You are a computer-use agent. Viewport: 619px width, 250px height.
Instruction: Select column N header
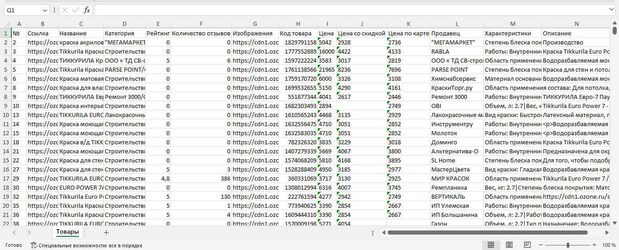pyautogui.click(x=576, y=24)
